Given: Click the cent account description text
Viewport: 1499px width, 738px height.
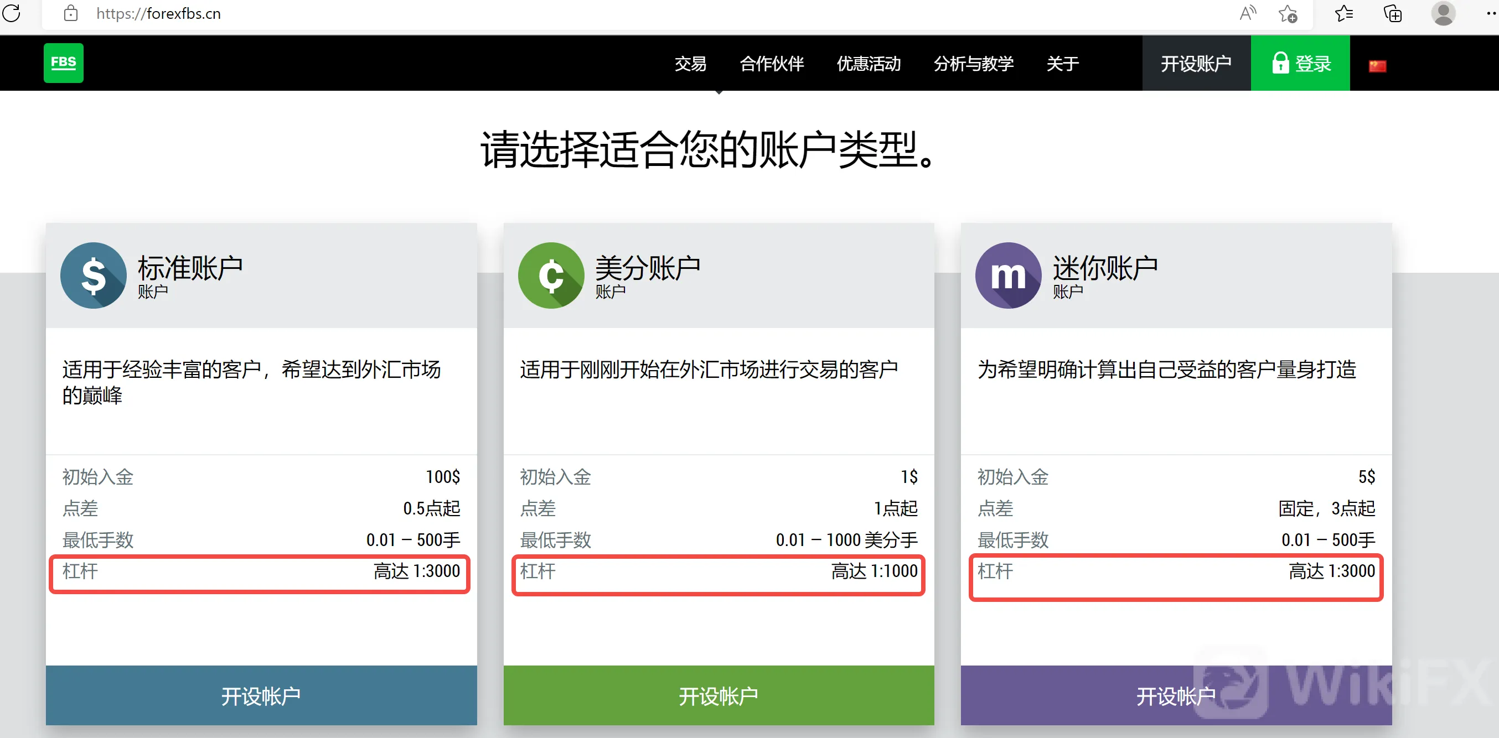Looking at the screenshot, I should [x=709, y=370].
